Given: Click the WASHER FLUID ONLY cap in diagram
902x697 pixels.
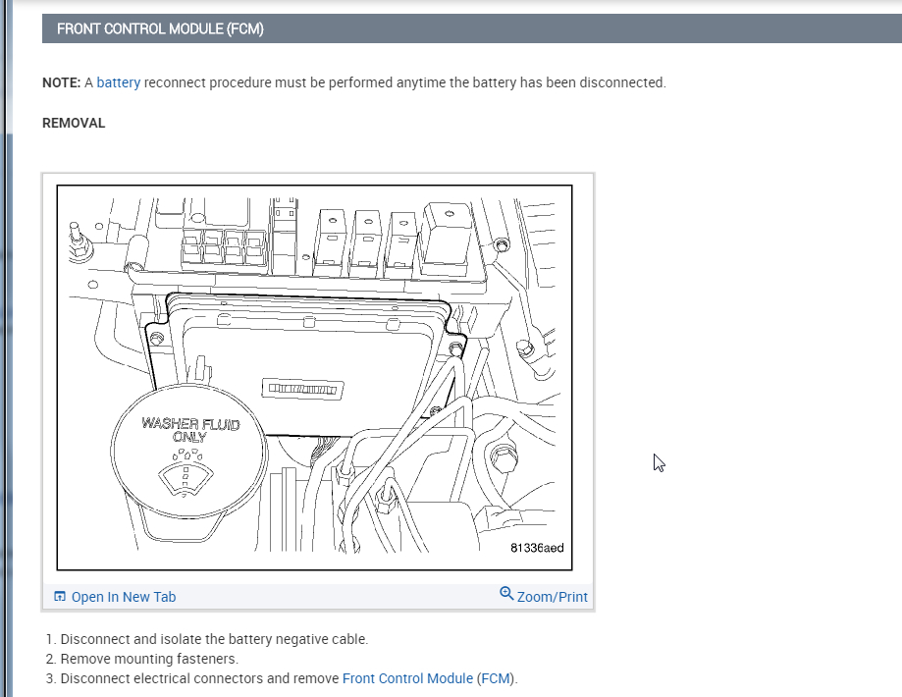Looking at the screenshot, I should (x=188, y=452).
